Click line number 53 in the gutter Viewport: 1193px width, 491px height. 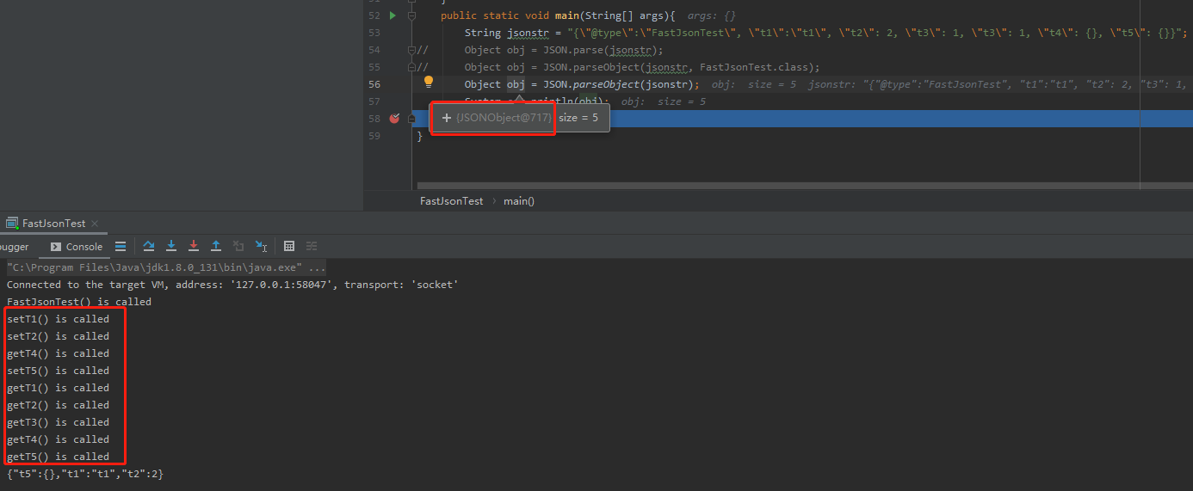(374, 33)
